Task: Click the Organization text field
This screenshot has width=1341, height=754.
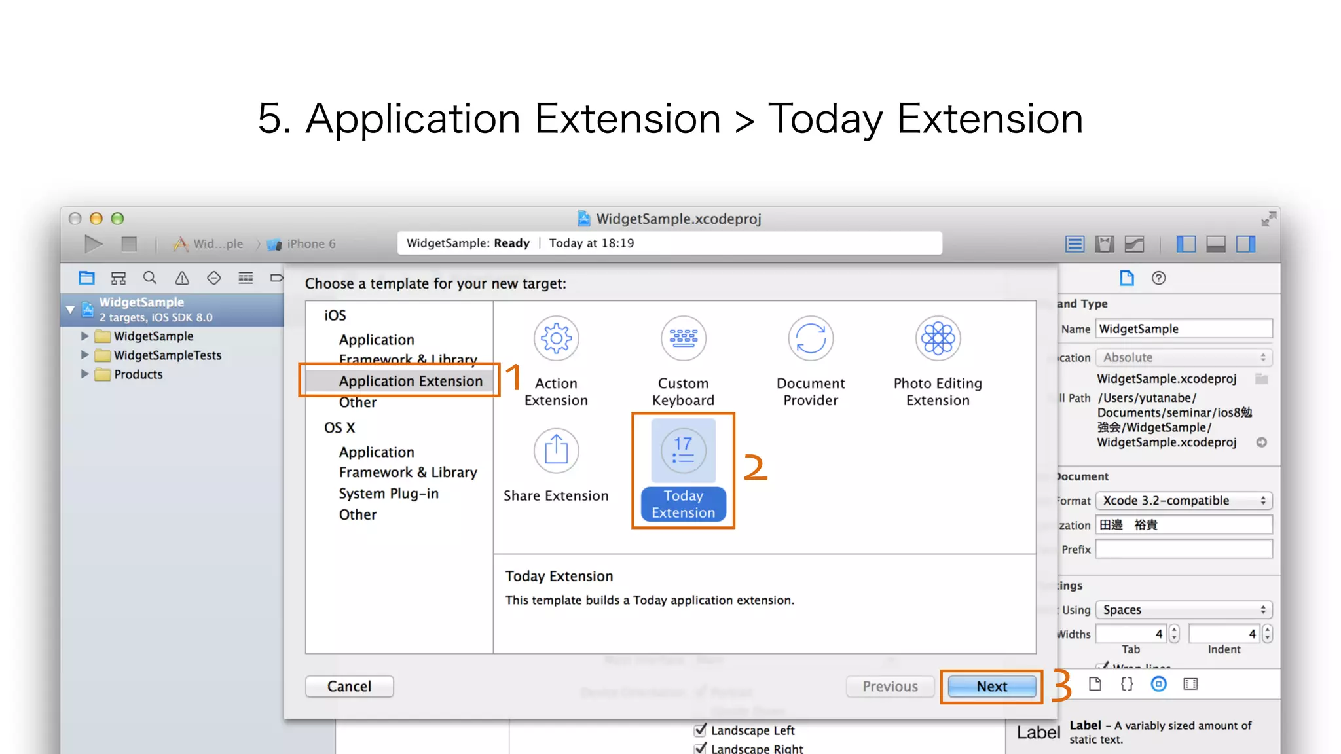Action: point(1185,524)
